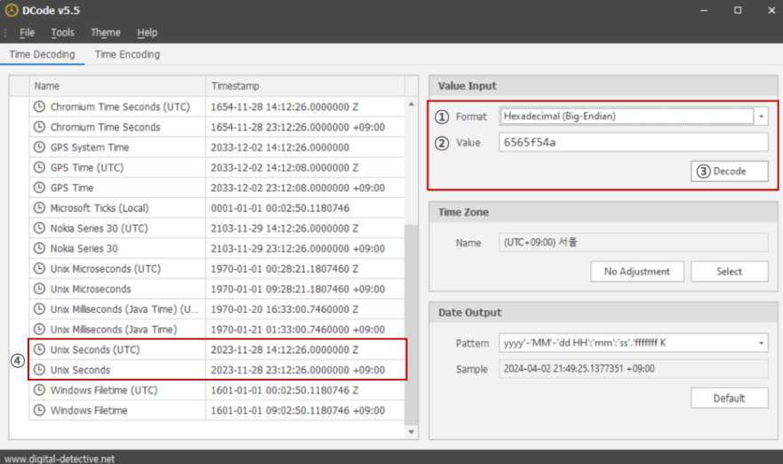Open the Theme menu

pos(106,33)
